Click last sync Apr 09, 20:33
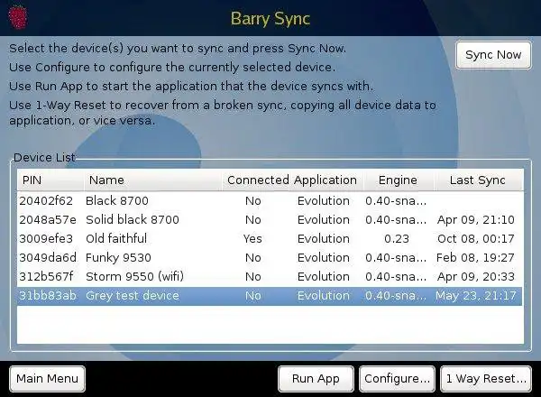This screenshot has width=541, height=397. (476, 276)
